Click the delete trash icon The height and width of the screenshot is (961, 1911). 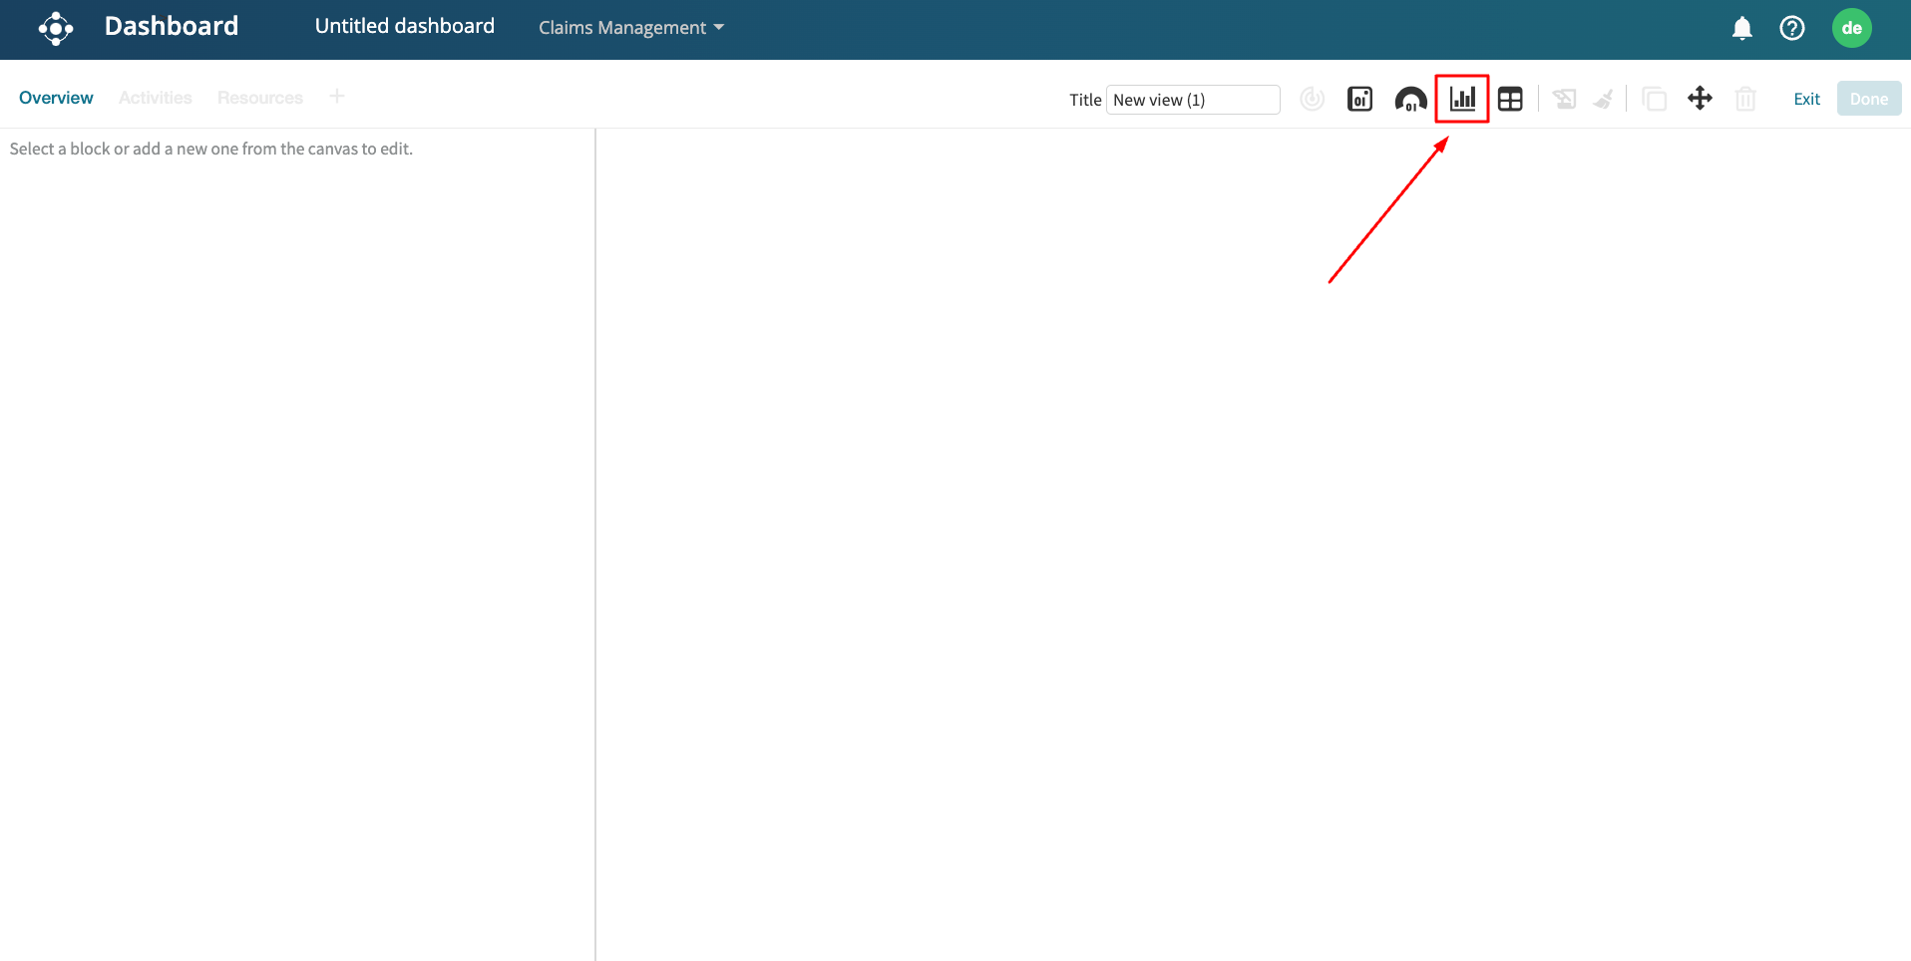pos(1745,99)
